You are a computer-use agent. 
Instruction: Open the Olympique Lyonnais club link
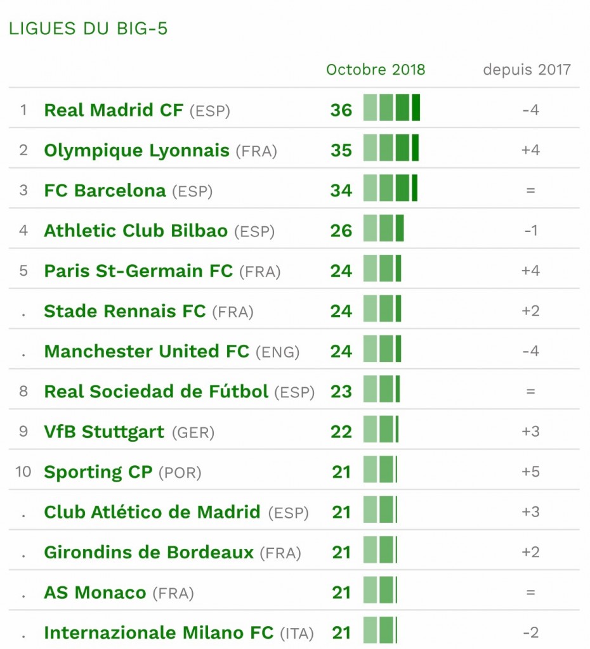tap(137, 151)
